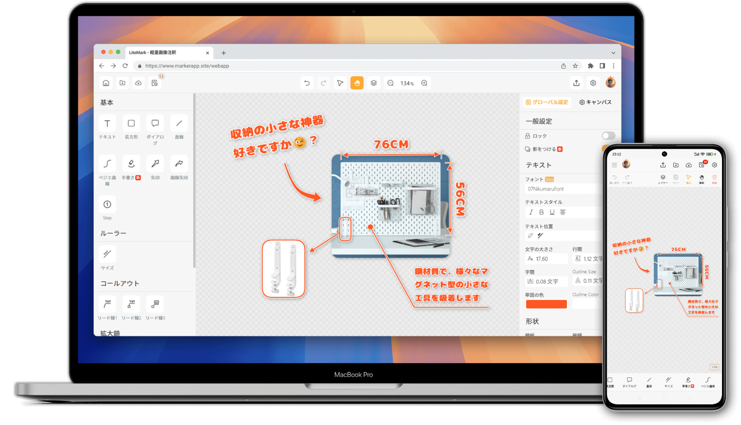The width and height of the screenshot is (741, 425).
Task: Select the リード線1 callout tool
Action: (x=107, y=304)
